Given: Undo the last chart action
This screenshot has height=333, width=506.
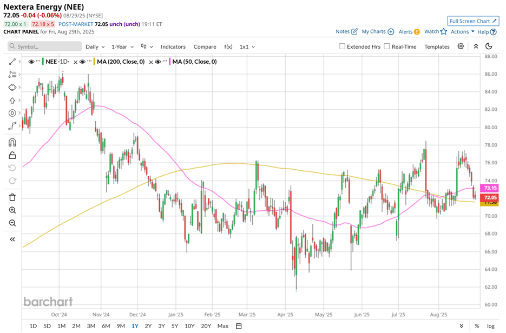Looking at the screenshot, I should [12, 168].
